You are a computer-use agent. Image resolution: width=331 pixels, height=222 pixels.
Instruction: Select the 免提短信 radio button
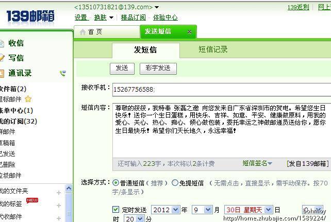pyautogui.click(x=175, y=182)
